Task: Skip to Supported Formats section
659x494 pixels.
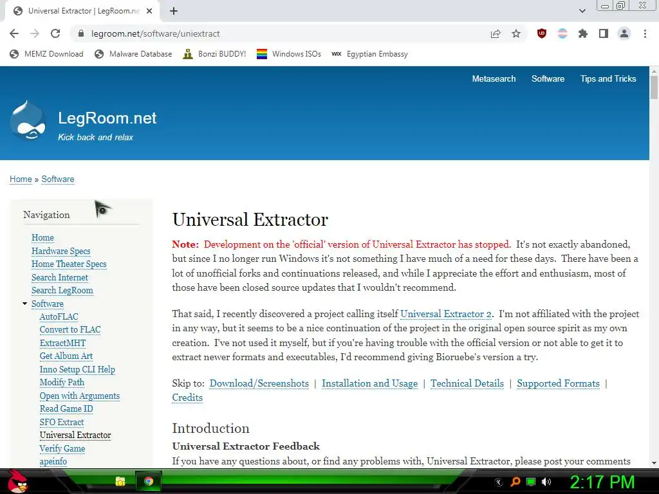Action: pyautogui.click(x=558, y=383)
